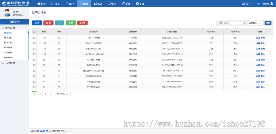Click 编辑 edit link for row 77
This screenshot has width=276, height=134.
(x=258, y=71)
